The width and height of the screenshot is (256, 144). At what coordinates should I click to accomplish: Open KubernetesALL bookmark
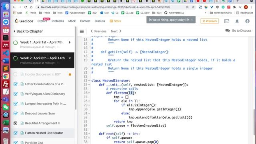click(x=174, y=13)
